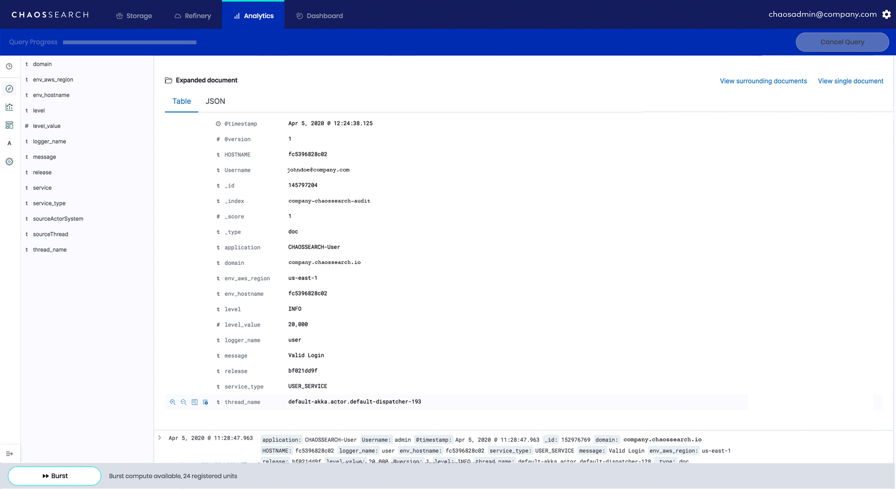The height and width of the screenshot is (489, 896).
Task: Click the level value INFO
Action: [295, 309]
